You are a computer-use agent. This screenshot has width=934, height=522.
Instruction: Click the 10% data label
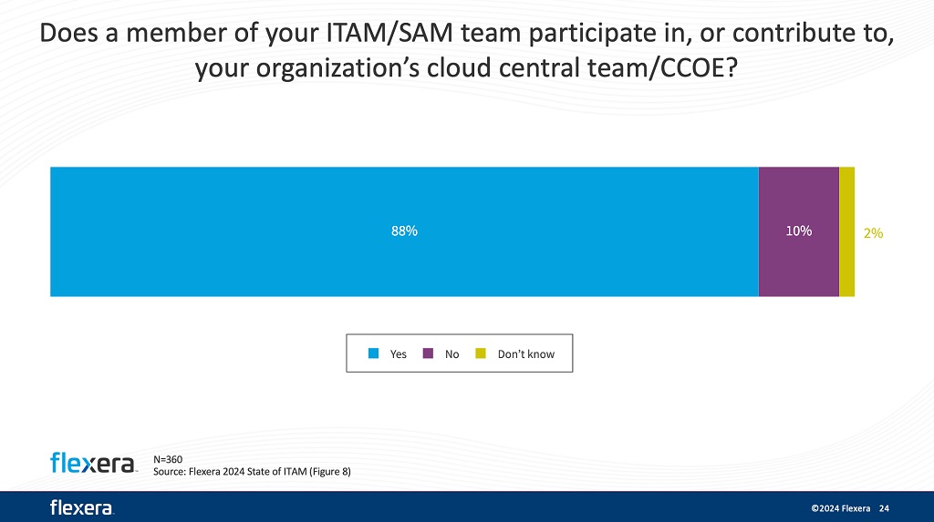[x=799, y=231]
